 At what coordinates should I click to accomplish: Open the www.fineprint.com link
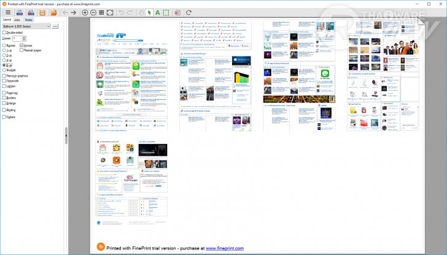[225, 248]
